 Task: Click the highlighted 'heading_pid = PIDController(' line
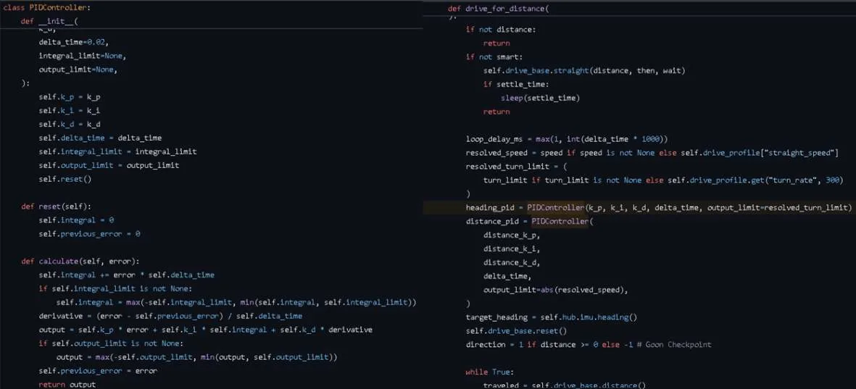[x=658, y=207]
